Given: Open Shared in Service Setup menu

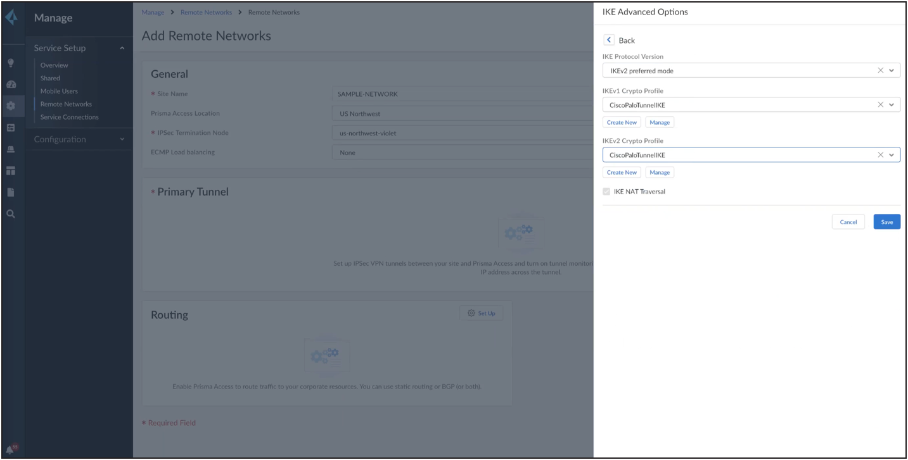Looking at the screenshot, I should (x=50, y=78).
